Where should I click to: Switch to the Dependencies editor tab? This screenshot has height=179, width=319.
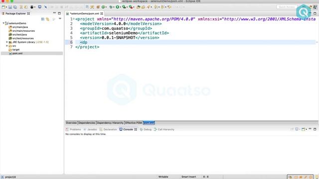tap(87, 123)
